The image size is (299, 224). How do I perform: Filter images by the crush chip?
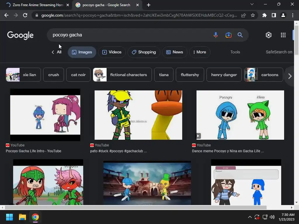click(54, 75)
